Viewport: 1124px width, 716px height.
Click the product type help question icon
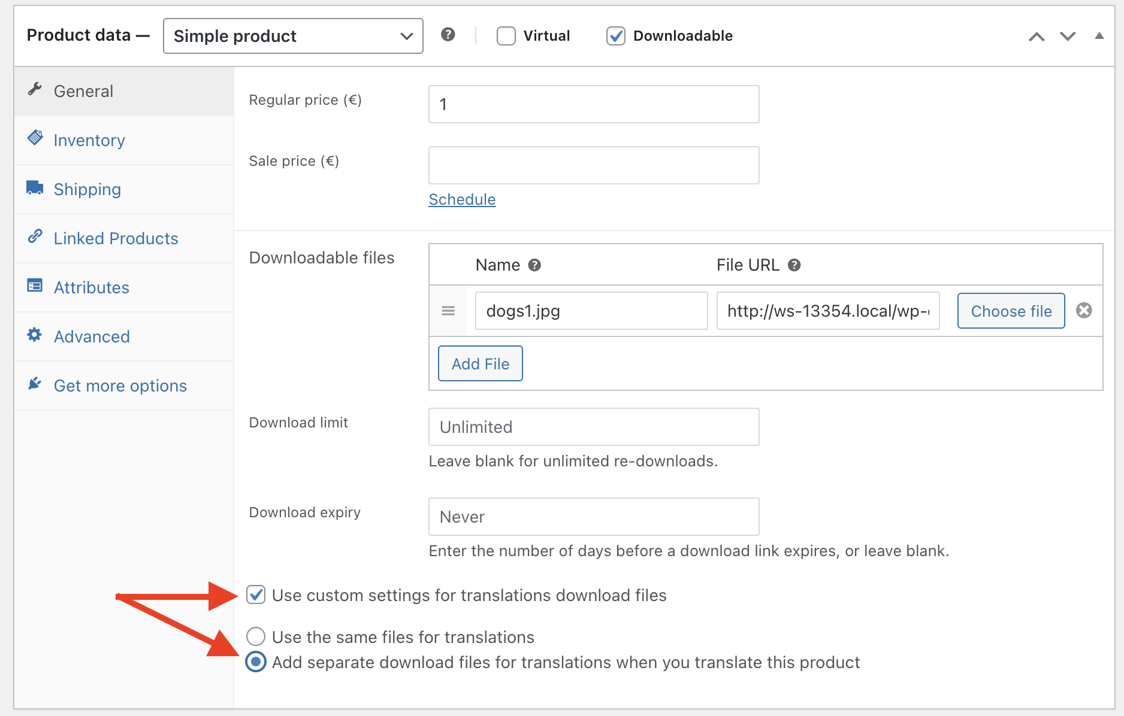pyautogui.click(x=448, y=35)
